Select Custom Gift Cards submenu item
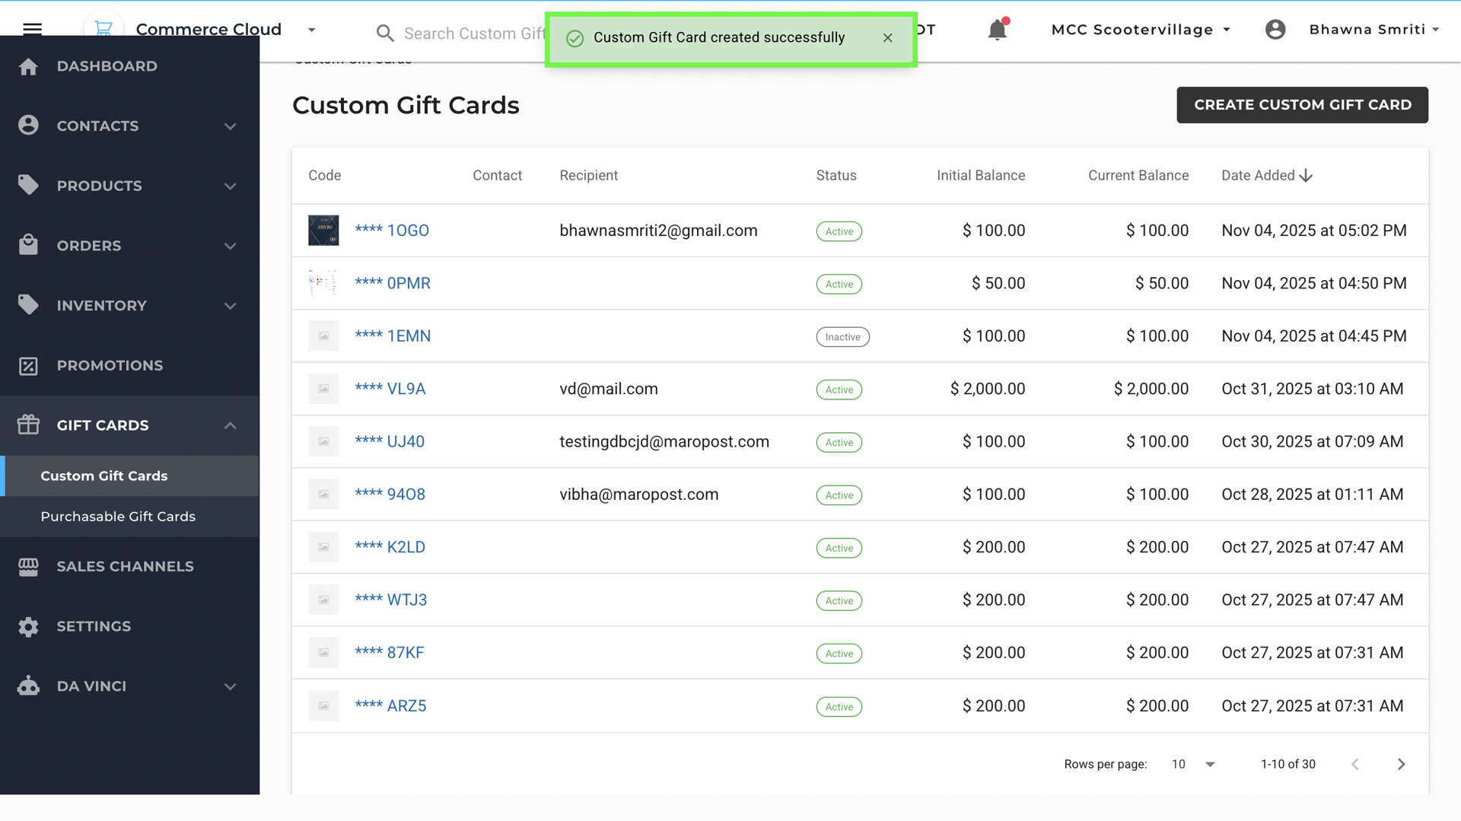Viewport: 1461px width, 821px height. (x=103, y=476)
